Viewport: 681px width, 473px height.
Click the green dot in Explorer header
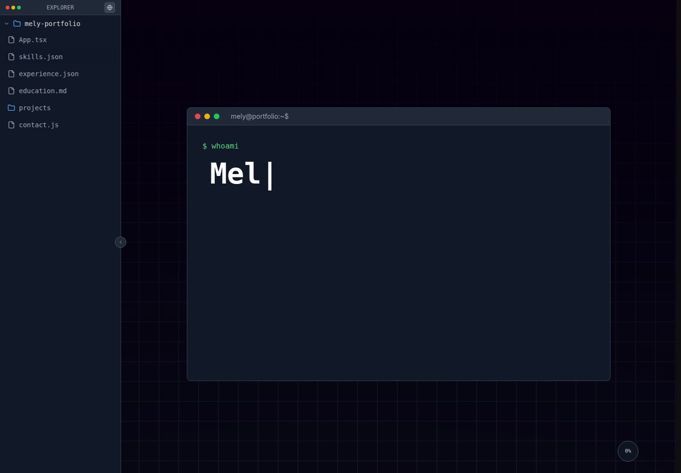coord(19,8)
